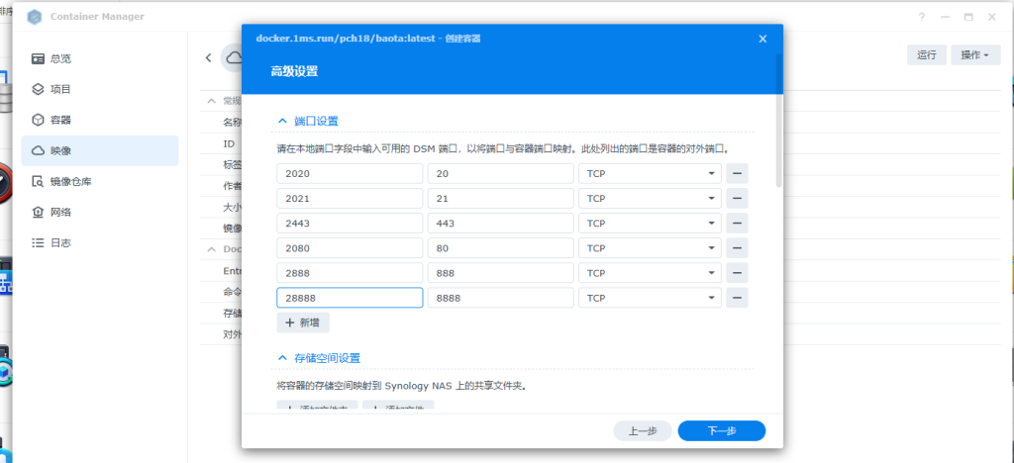Click the dialog title docker.1ms.run/pch18/baota:latest
This screenshot has height=463, width=1014.
(x=346, y=39)
